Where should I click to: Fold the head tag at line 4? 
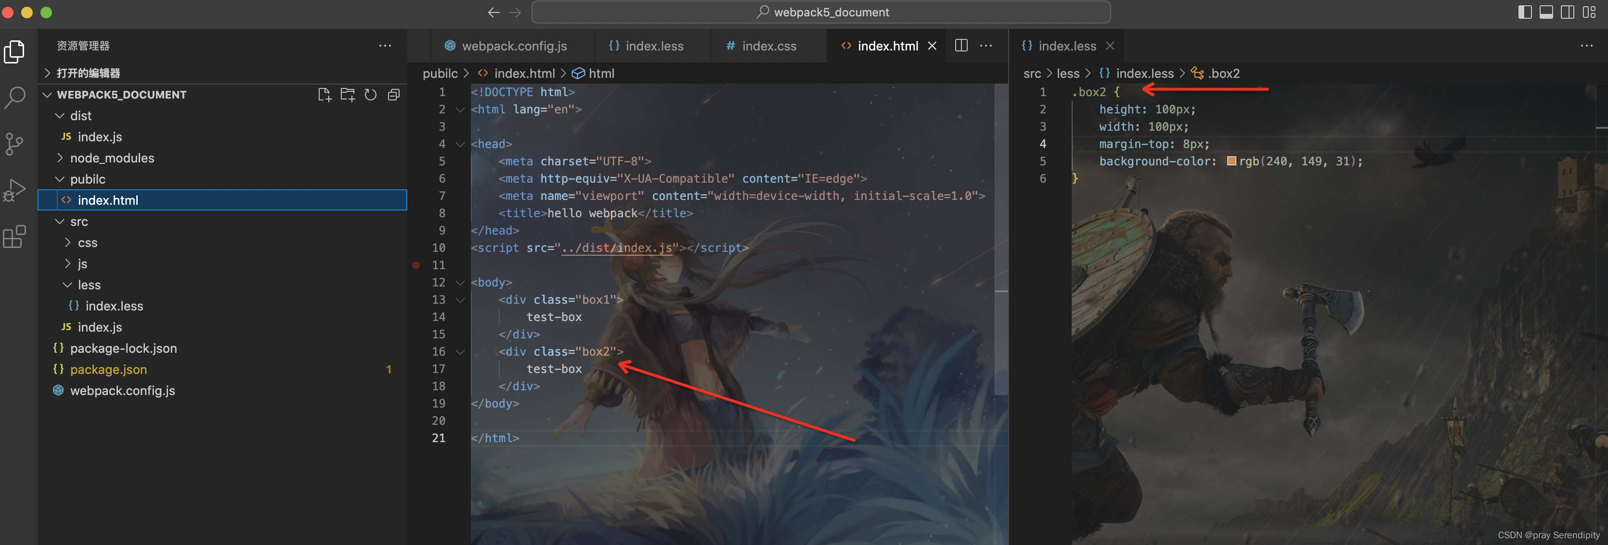point(461,145)
